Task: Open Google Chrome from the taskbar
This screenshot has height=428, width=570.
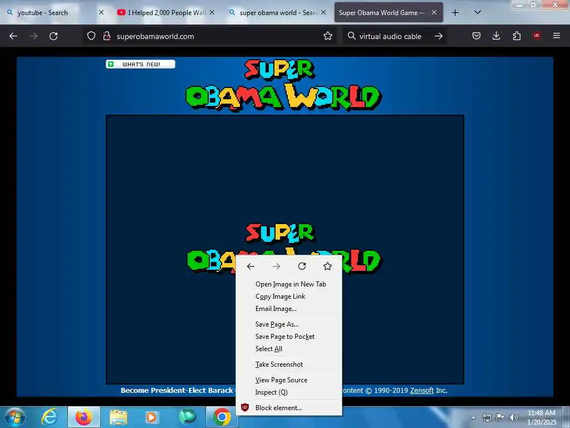Action: click(222, 417)
